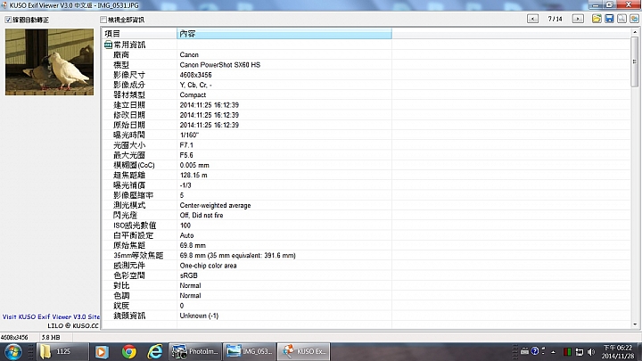642x361 pixels.
Task: Select the '128.15 m' hyperfocal value
Action: [x=193, y=176]
